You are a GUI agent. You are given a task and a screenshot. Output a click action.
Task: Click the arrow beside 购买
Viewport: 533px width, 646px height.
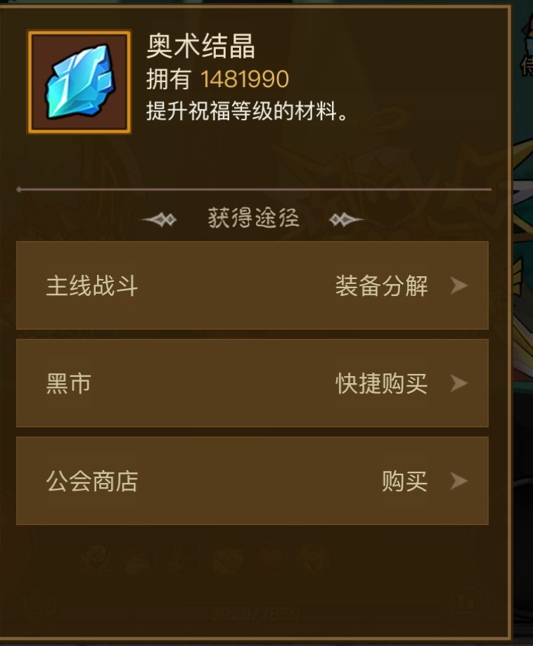coord(458,481)
